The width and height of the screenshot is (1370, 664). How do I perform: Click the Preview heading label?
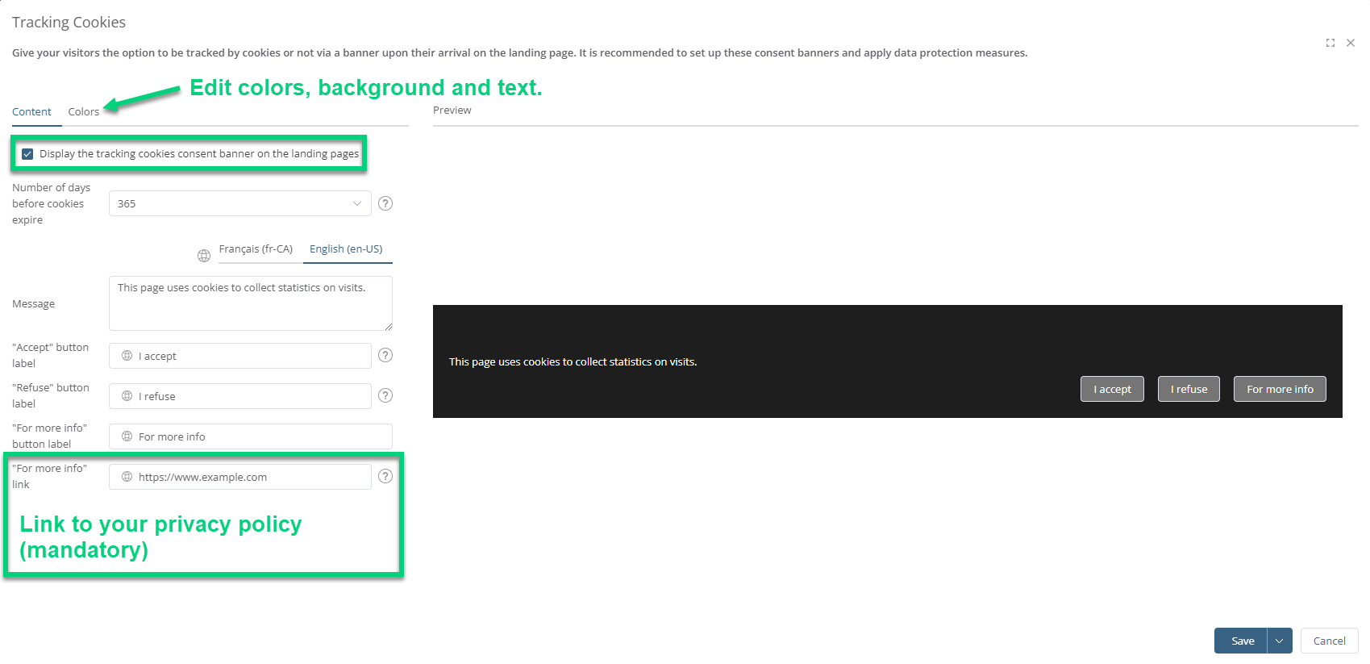coord(452,111)
